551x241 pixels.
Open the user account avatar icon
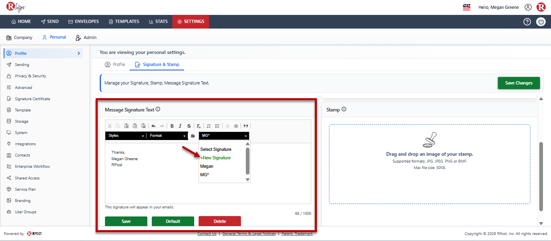click(528, 7)
